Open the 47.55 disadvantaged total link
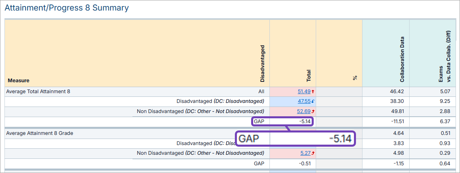This screenshot has width=460, height=173. (304, 102)
